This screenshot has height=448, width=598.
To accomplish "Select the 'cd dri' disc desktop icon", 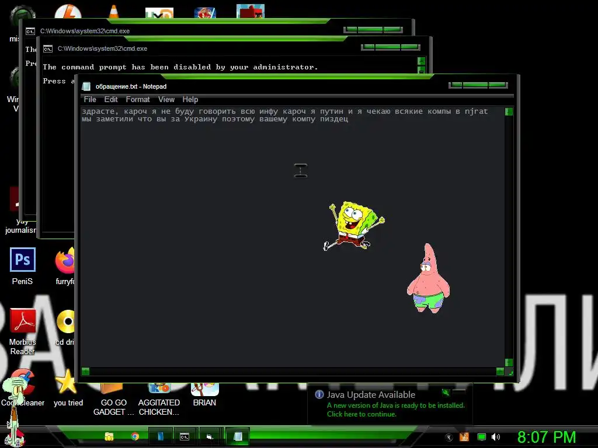I will [65, 328].
